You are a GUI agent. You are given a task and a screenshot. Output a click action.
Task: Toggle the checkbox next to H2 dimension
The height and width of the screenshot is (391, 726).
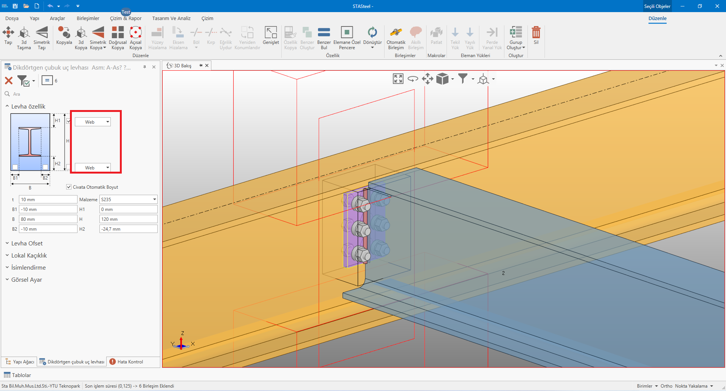[68, 166]
